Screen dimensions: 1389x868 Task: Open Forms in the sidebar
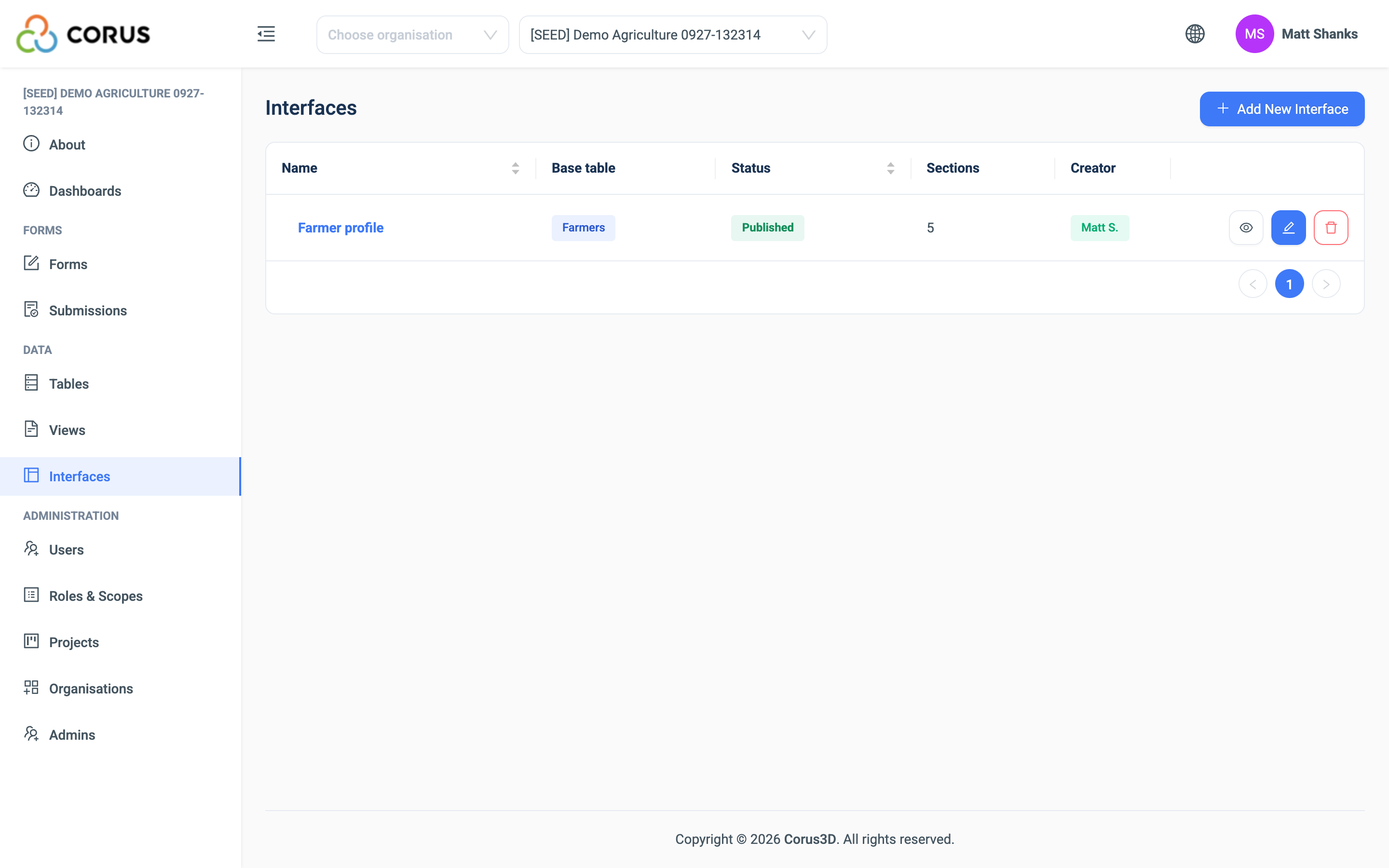click(x=121, y=264)
